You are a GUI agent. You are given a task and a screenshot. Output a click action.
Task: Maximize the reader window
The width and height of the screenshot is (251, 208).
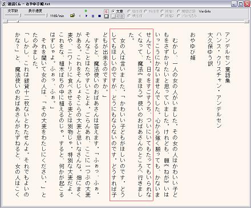[x=240, y=4]
